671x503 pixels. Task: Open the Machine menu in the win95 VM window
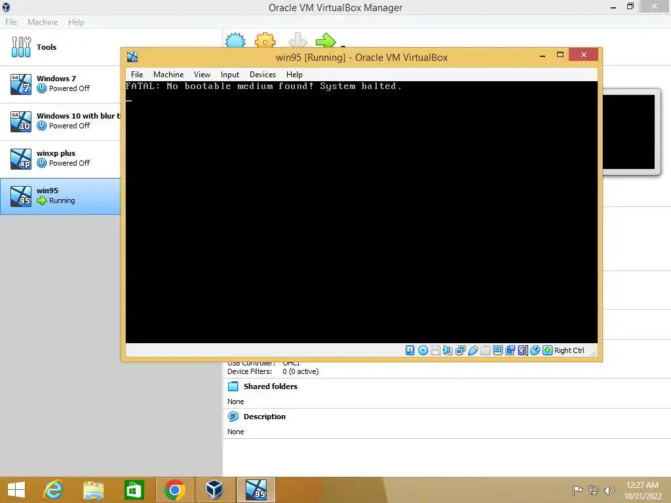[168, 75]
